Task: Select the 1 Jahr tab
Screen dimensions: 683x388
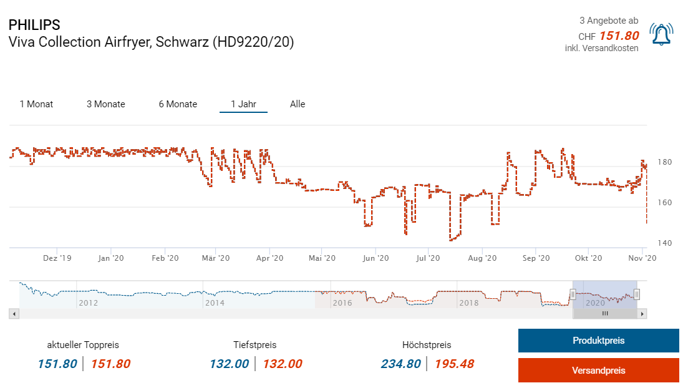Action: click(x=243, y=104)
